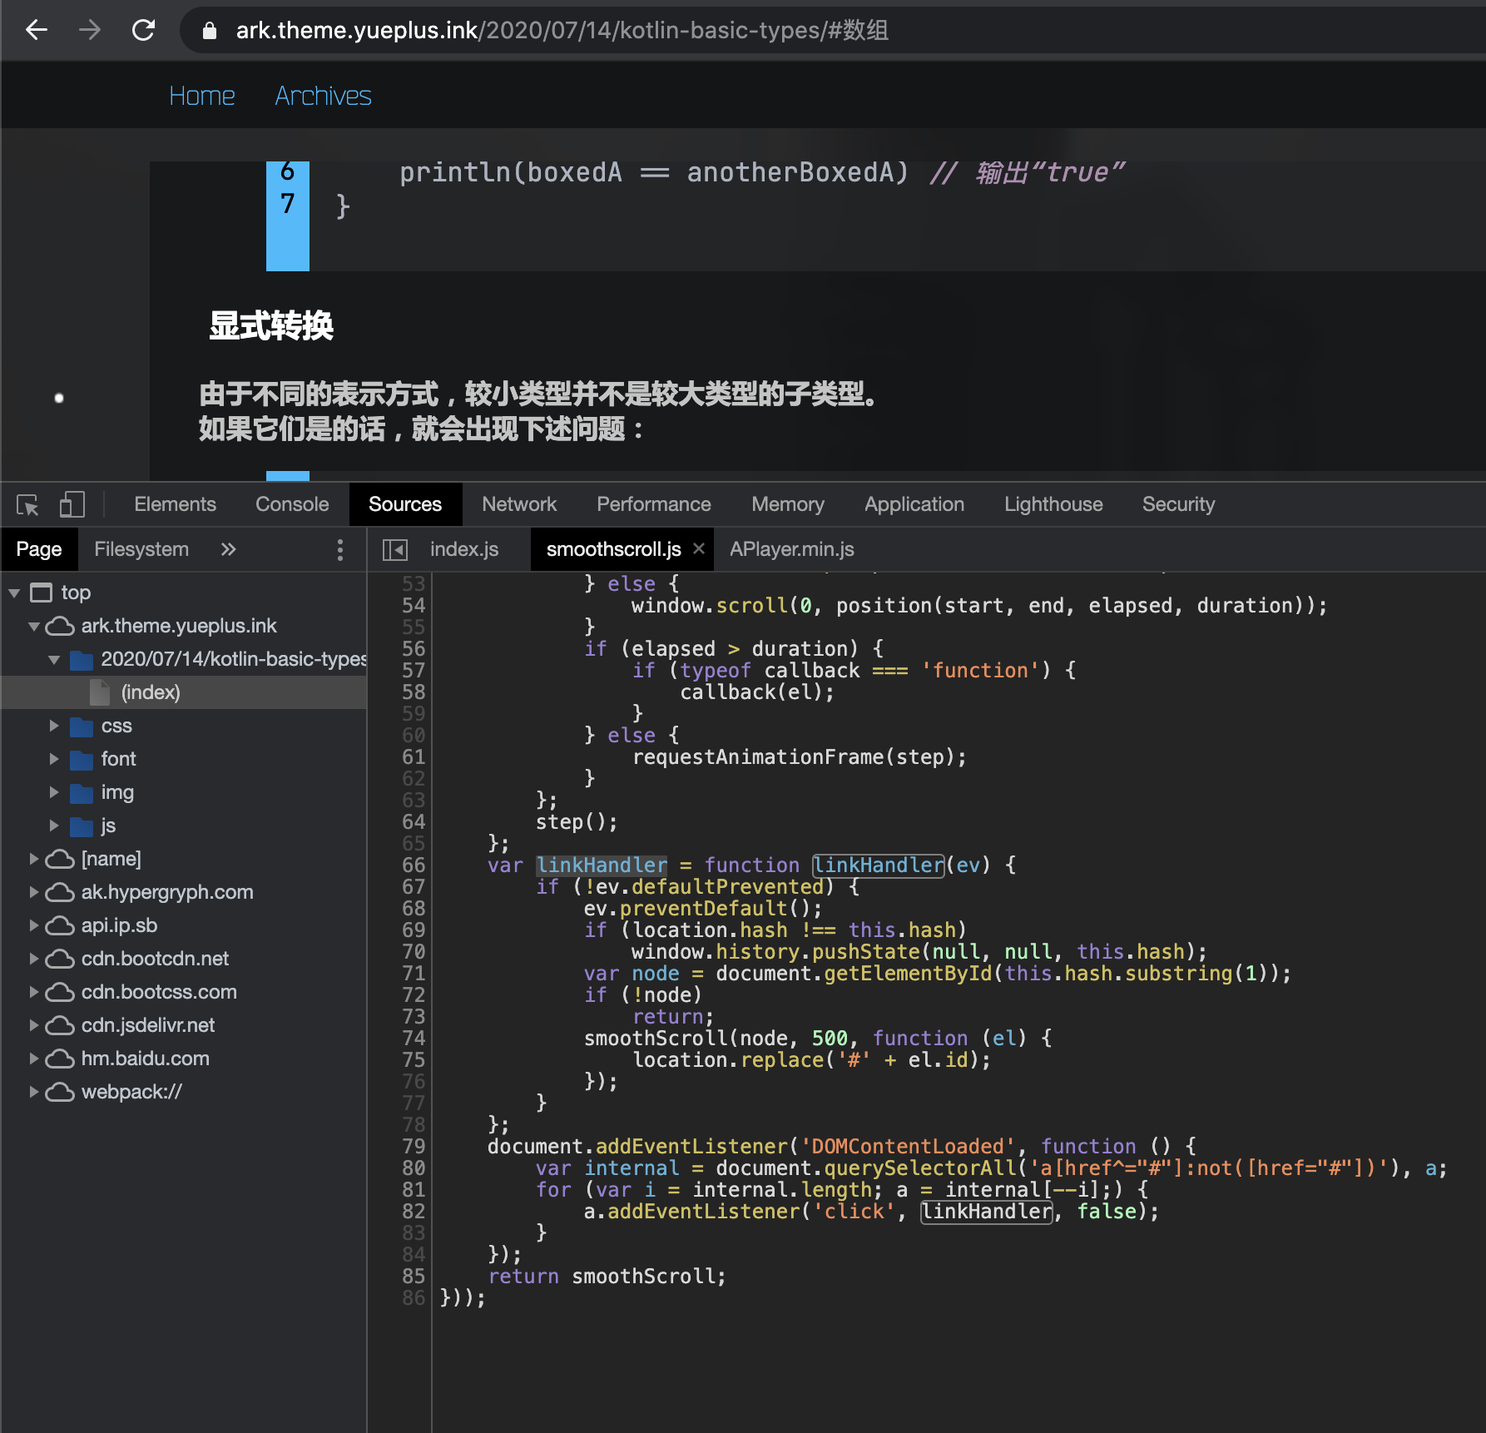
Task: Expand the hm.baidu.com node
Action: pyautogui.click(x=34, y=1059)
